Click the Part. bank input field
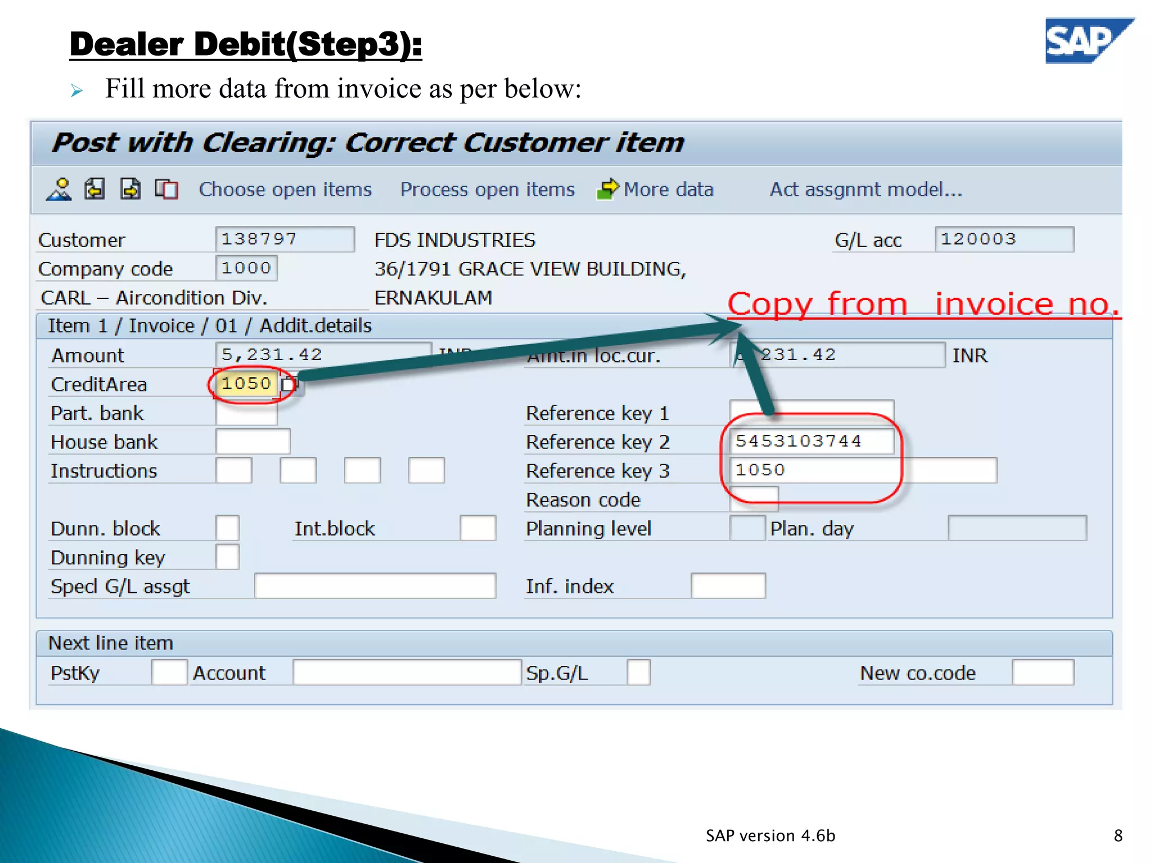This screenshot has height=863, width=1151. point(246,413)
